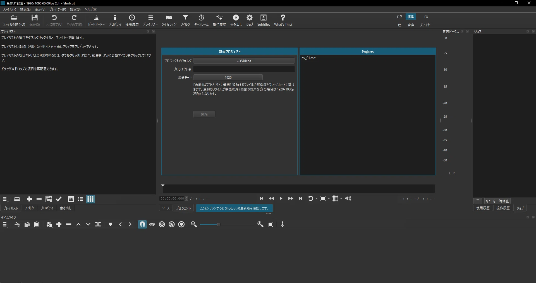The image size is (536, 283).
Task: Toggle the timeline Ripple button
Action: point(162,224)
